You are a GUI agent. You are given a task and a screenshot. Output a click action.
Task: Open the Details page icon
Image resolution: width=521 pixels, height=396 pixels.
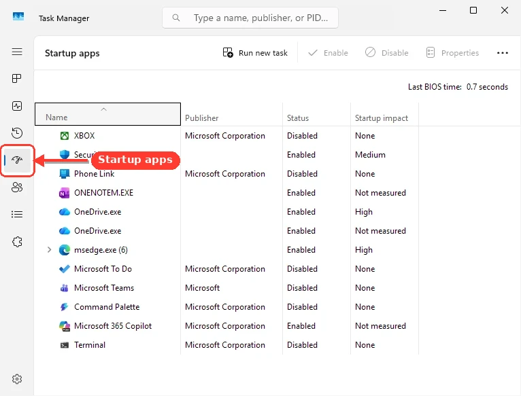(17, 215)
